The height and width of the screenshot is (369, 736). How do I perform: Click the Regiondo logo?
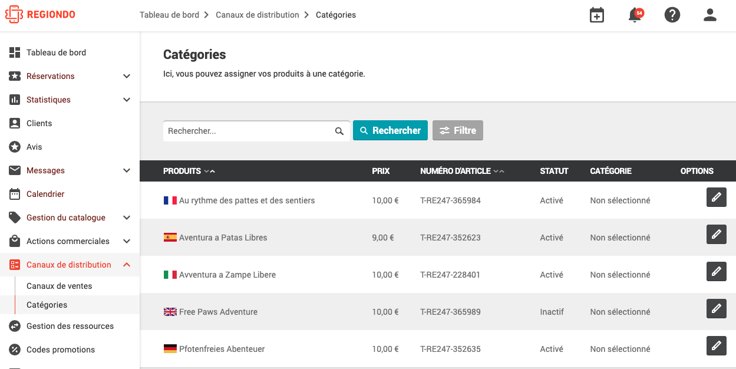tap(40, 15)
